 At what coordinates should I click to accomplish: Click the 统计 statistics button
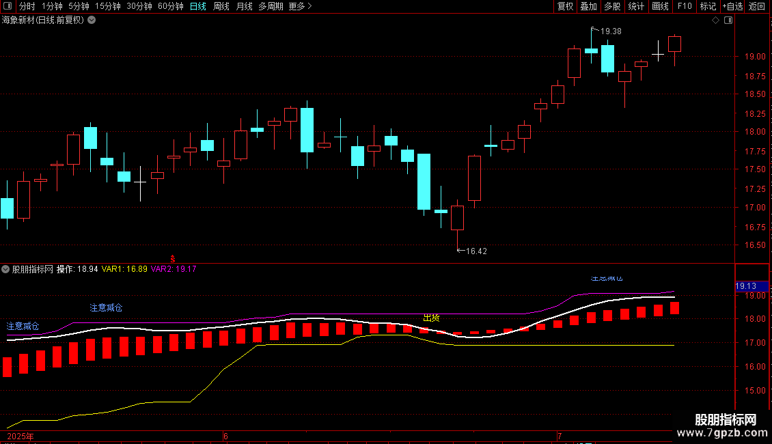636,6
